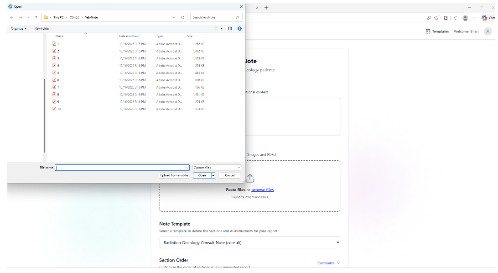Click the browse files link

pyautogui.click(x=262, y=190)
